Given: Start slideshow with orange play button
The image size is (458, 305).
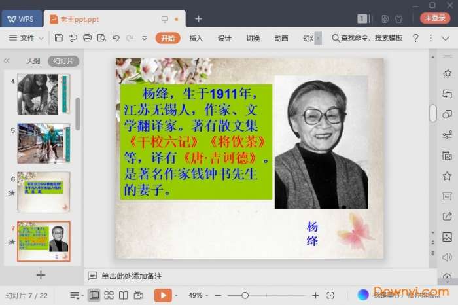Looking at the screenshot, I should tap(163, 295).
